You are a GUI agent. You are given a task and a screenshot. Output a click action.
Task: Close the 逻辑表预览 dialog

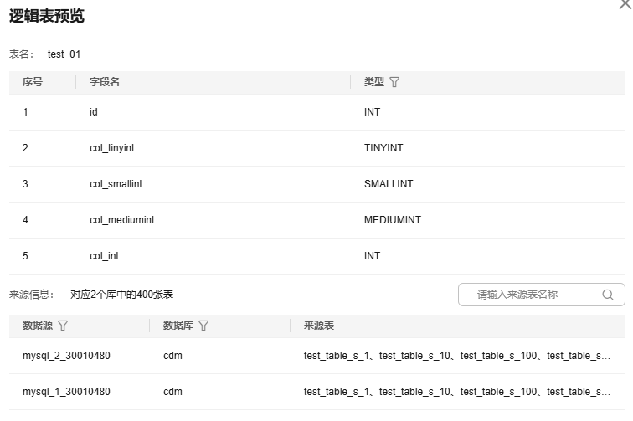(x=624, y=5)
